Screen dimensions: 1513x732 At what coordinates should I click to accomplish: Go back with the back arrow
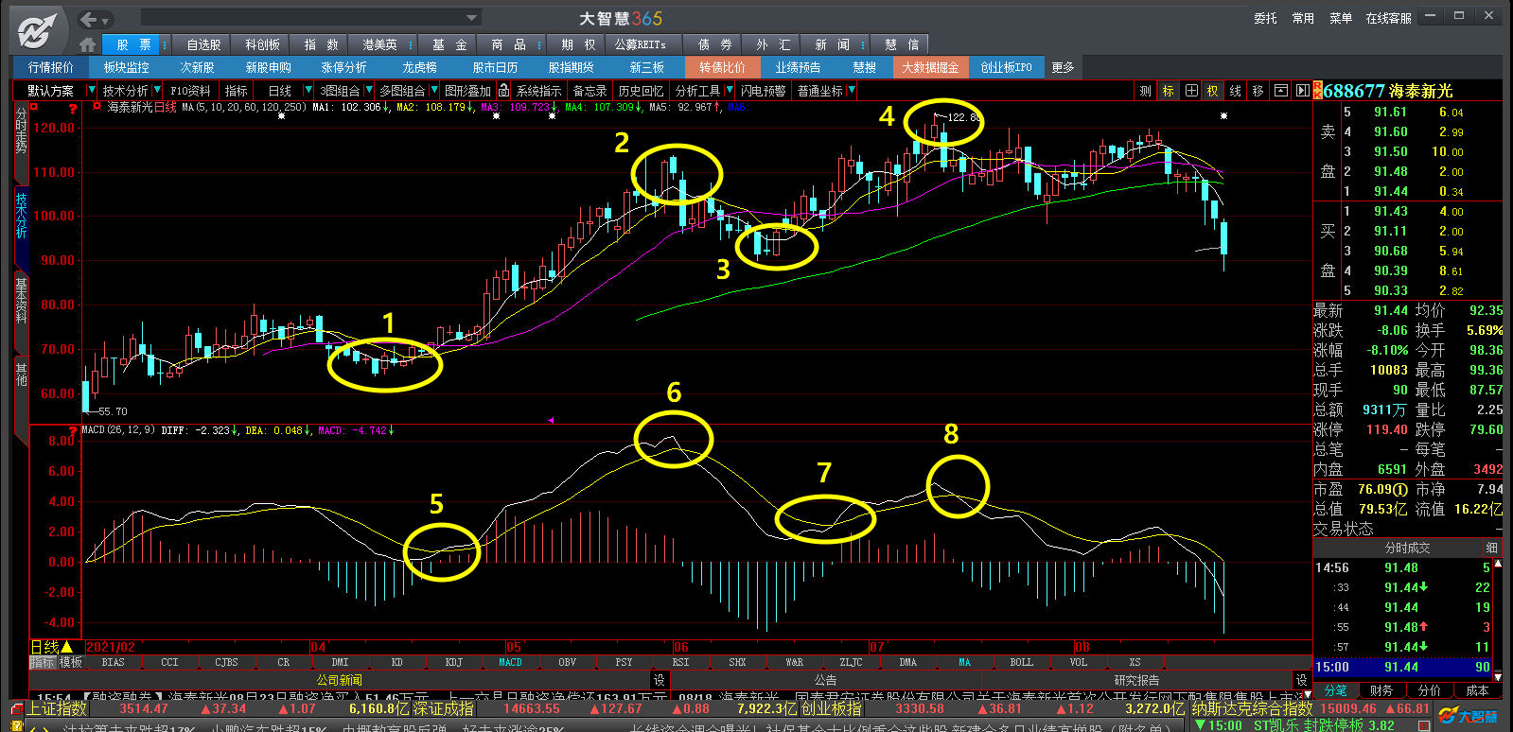coord(89,19)
